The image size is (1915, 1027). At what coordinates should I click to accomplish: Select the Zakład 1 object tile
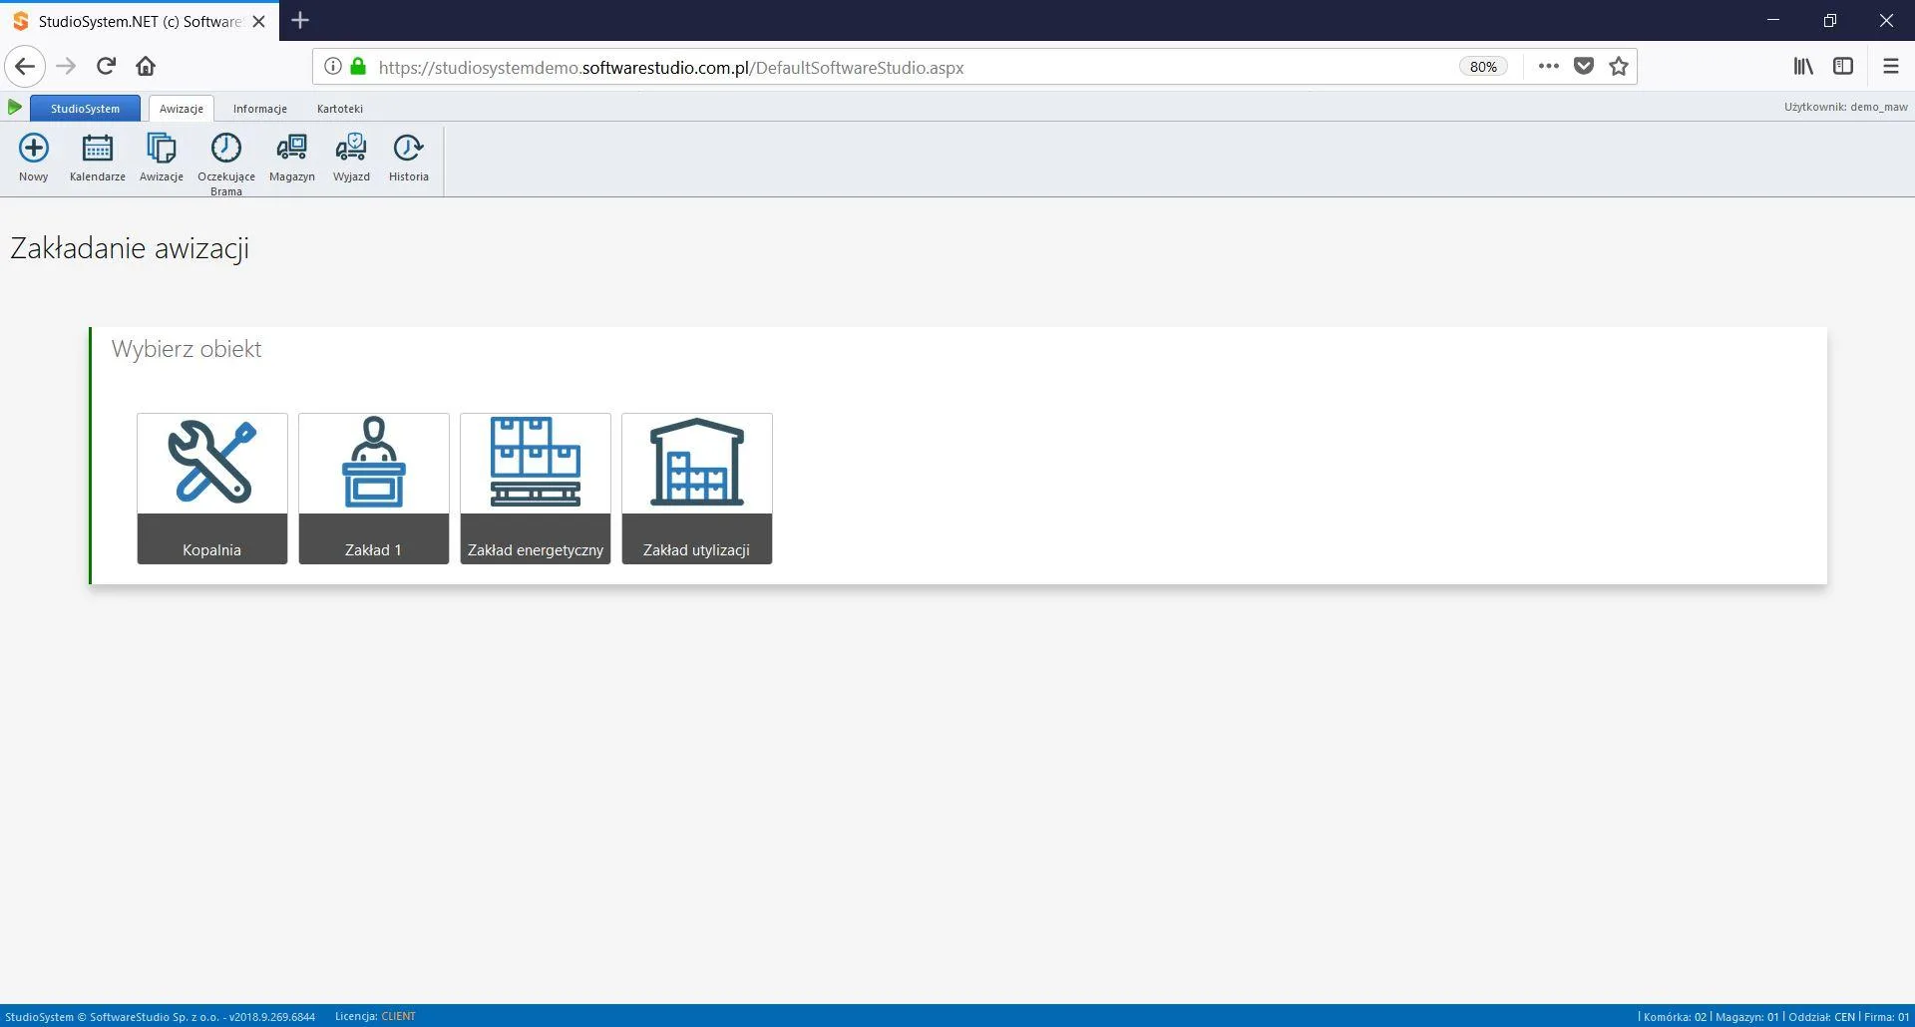tap(374, 489)
